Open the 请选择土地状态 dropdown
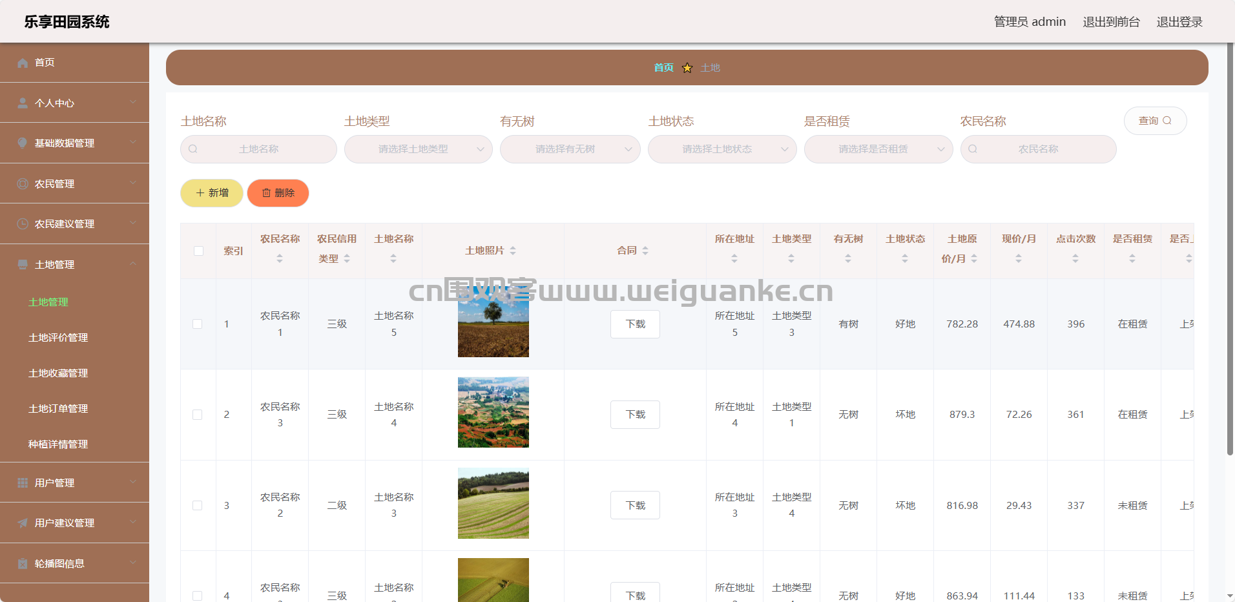1235x602 pixels. point(721,149)
